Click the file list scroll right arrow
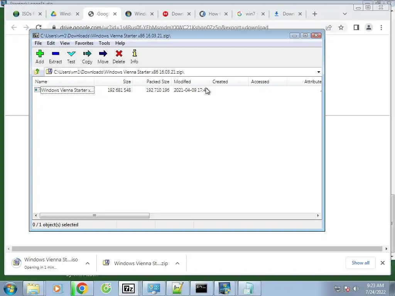The image size is (395, 296). click(318, 216)
